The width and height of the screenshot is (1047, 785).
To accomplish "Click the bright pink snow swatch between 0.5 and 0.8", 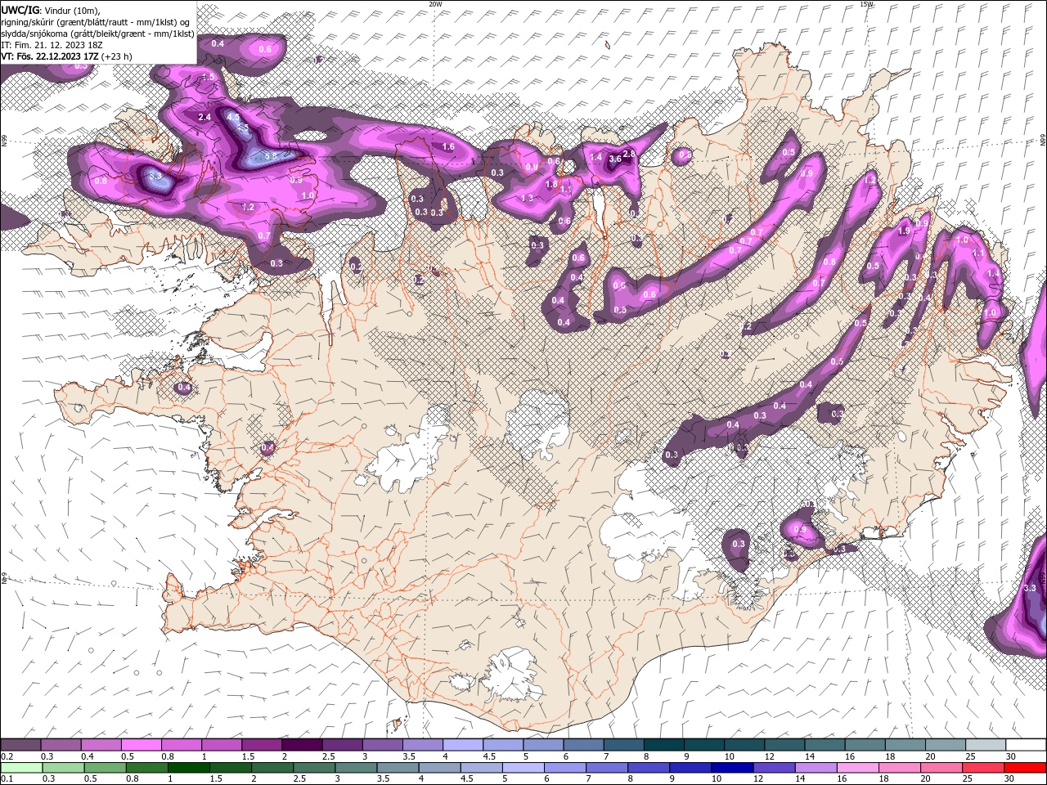I will coord(142,745).
